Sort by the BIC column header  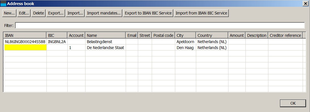coord(57,35)
